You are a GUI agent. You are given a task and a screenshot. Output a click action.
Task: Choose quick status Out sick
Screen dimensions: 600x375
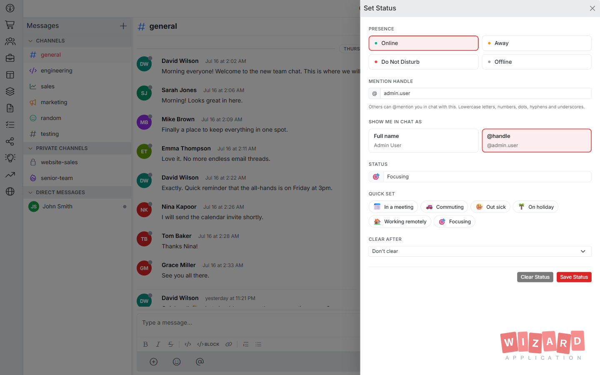[x=490, y=207]
